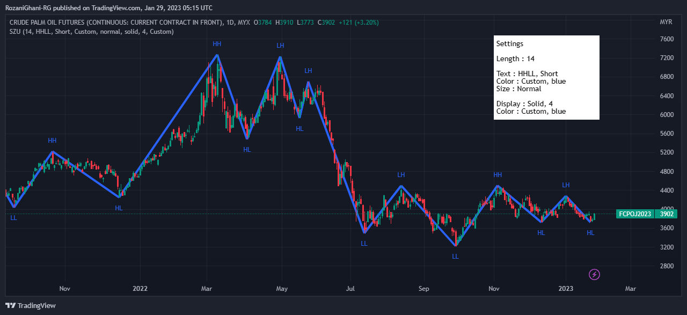Viewport: 687px width, 315px height.
Task: Click the 7600 price axis label
Action: [x=667, y=39]
